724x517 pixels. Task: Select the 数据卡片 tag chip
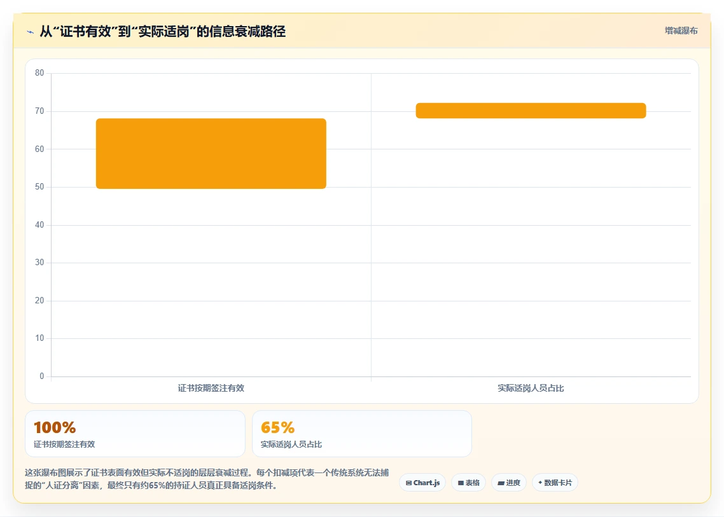(x=555, y=483)
